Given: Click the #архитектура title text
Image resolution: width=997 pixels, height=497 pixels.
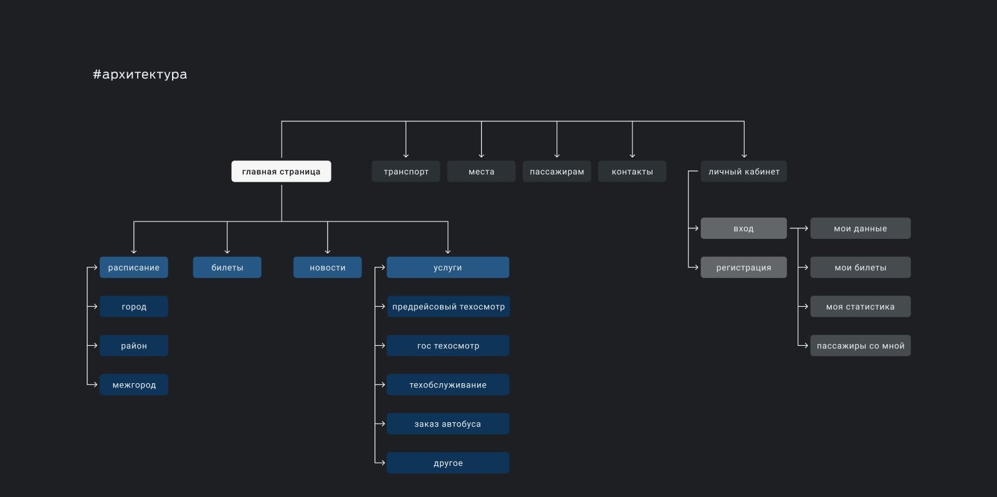Looking at the screenshot, I should pyautogui.click(x=140, y=75).
